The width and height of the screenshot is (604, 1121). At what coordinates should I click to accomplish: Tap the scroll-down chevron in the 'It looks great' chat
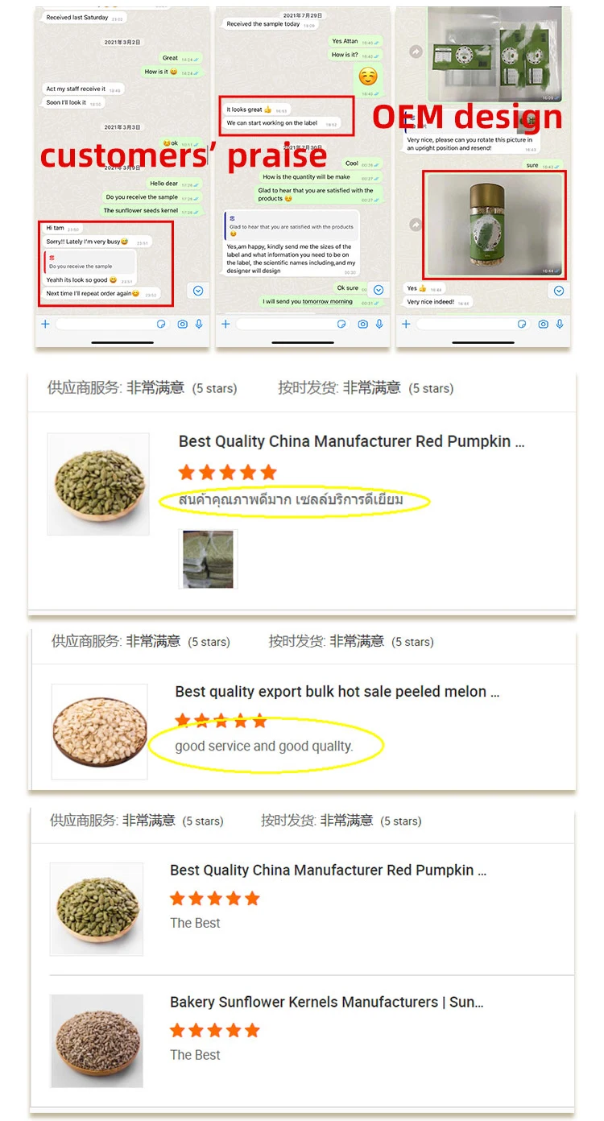(379, 291)
